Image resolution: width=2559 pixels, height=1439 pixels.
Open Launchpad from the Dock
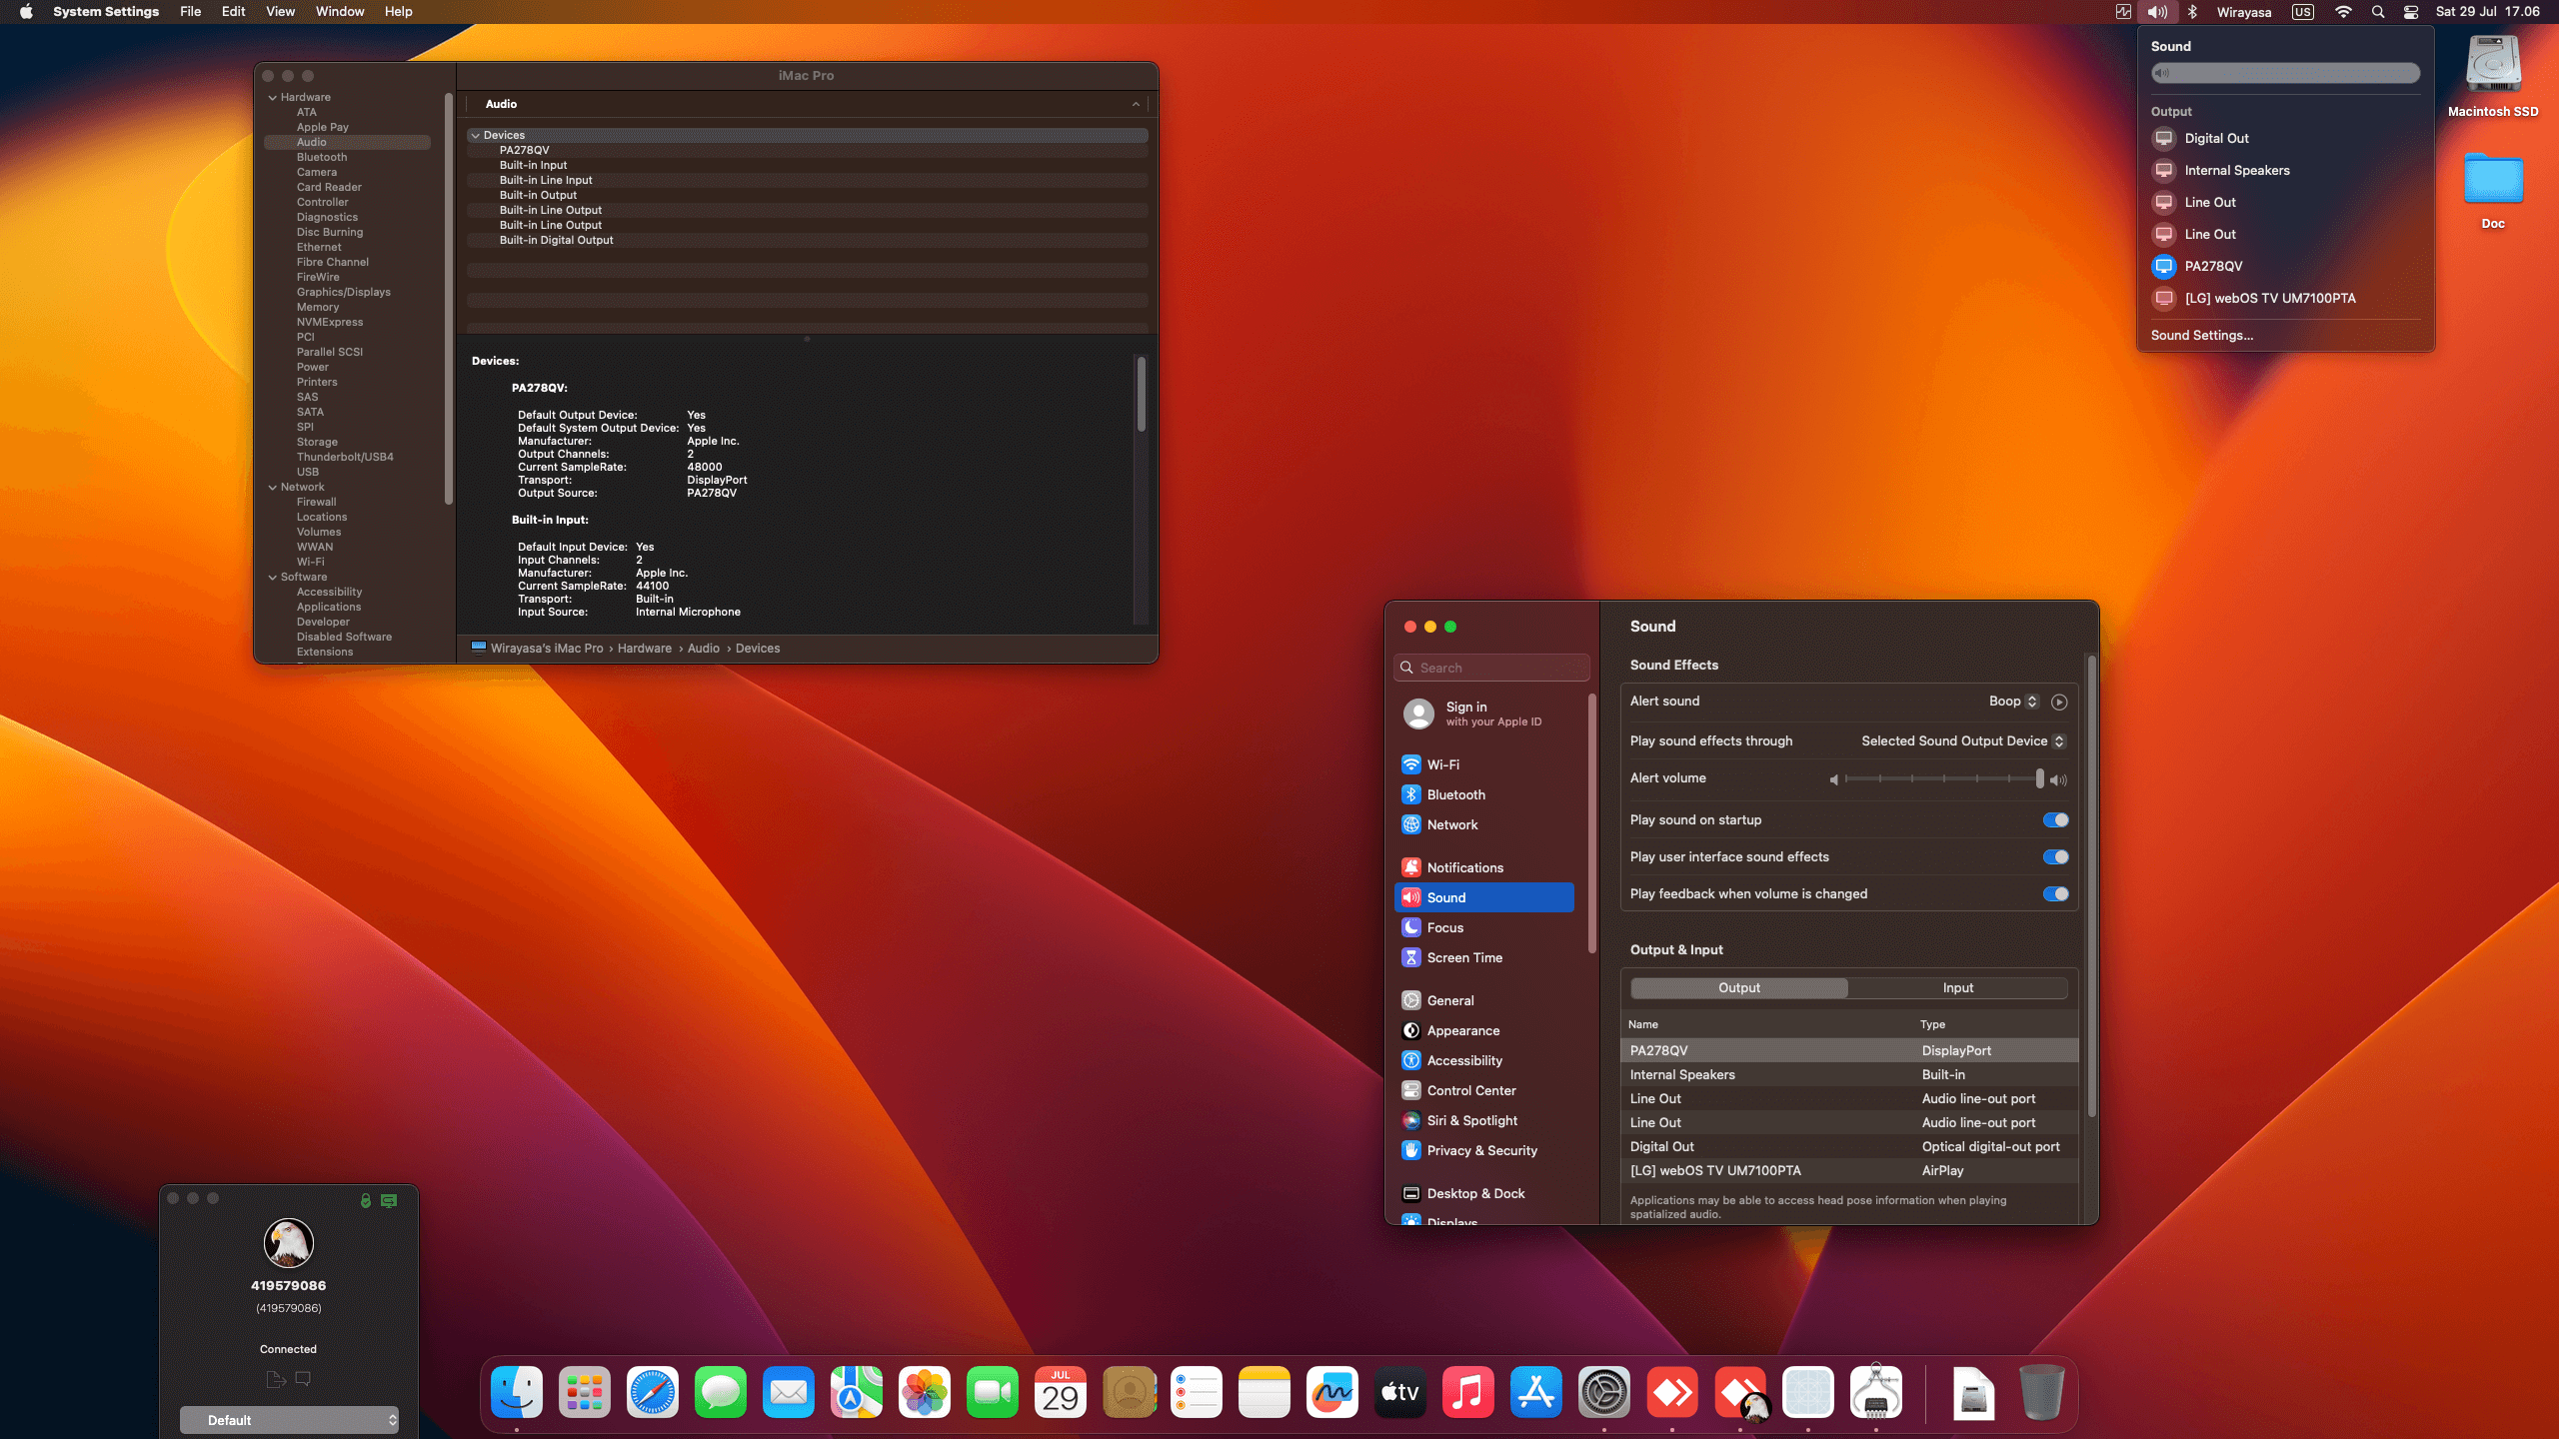[584, 1391]
